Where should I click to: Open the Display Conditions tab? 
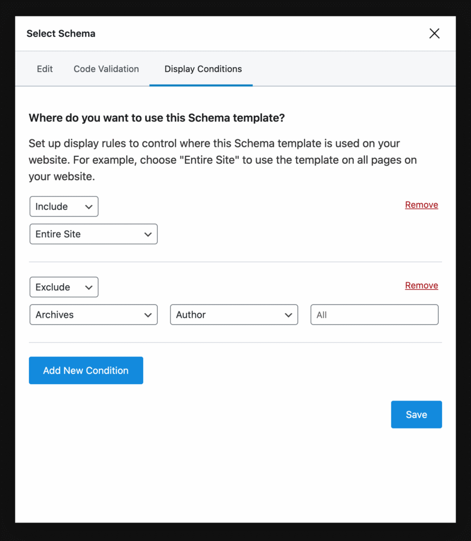(203, 69)
